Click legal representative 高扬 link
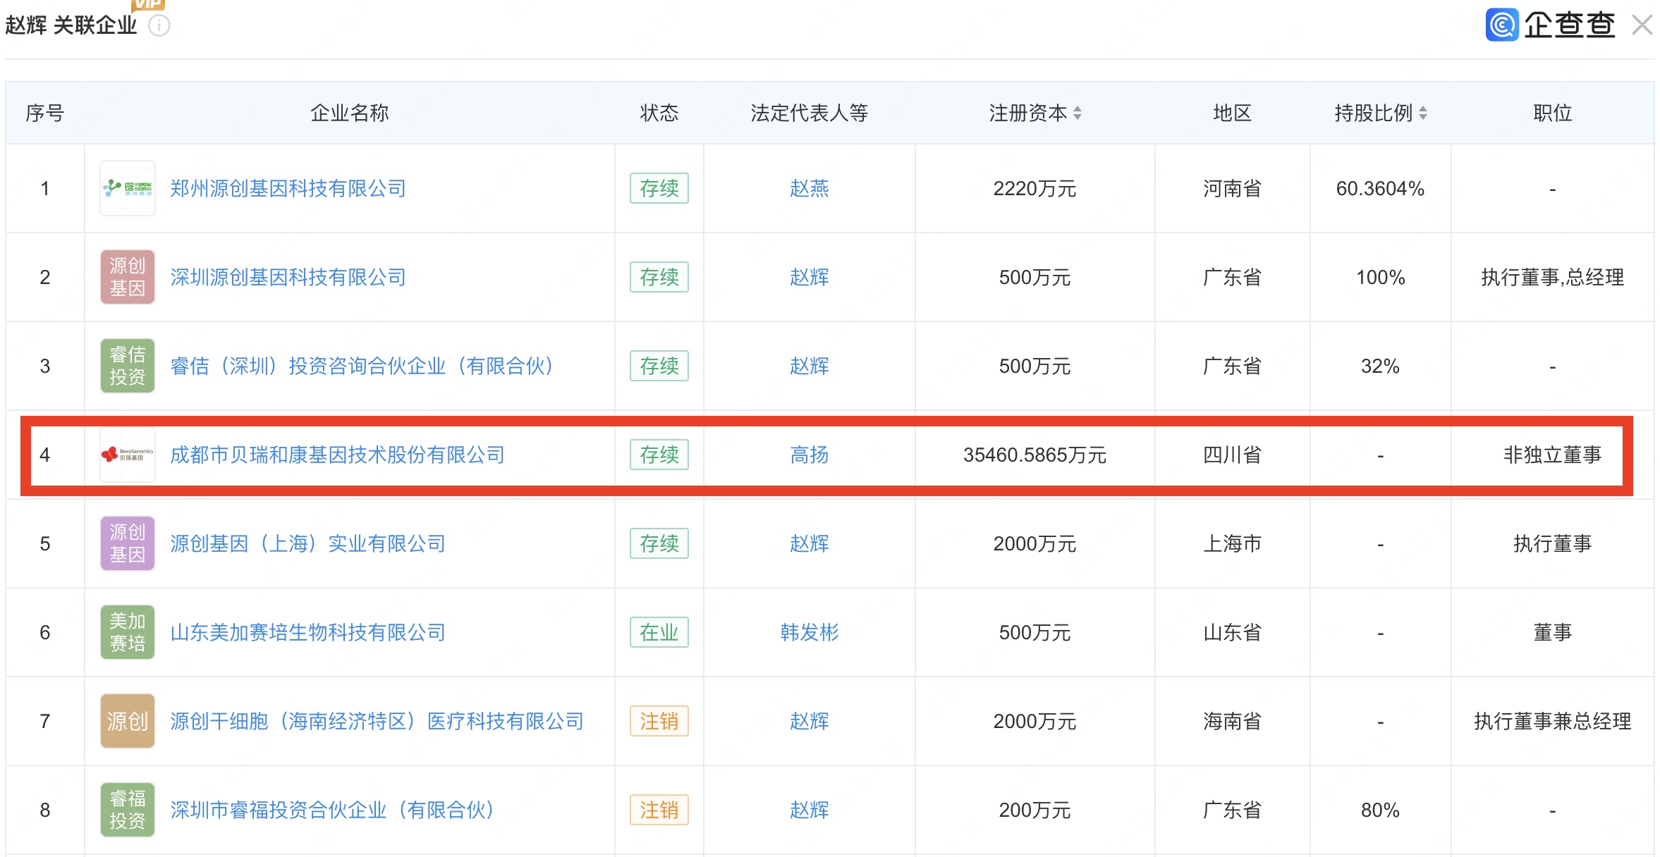The image size is (1660, 857). pyautogui.click(x=809, y=455)
